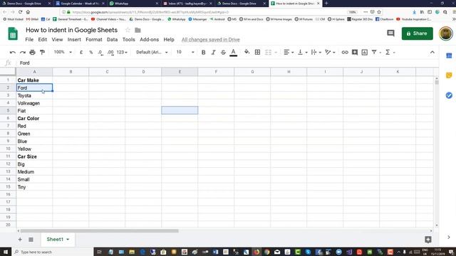The width and height of the screenshot is (456, 256).
Task: Apply percent format with % icon
Action: [x=91, y=52]
